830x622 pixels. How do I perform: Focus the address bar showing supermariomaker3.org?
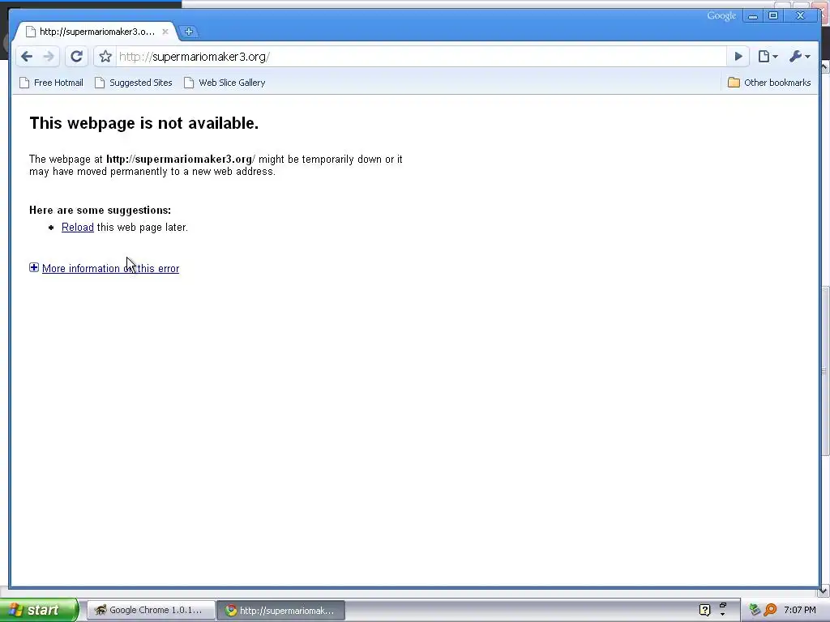pyautogui.click(x=421, y=57)
